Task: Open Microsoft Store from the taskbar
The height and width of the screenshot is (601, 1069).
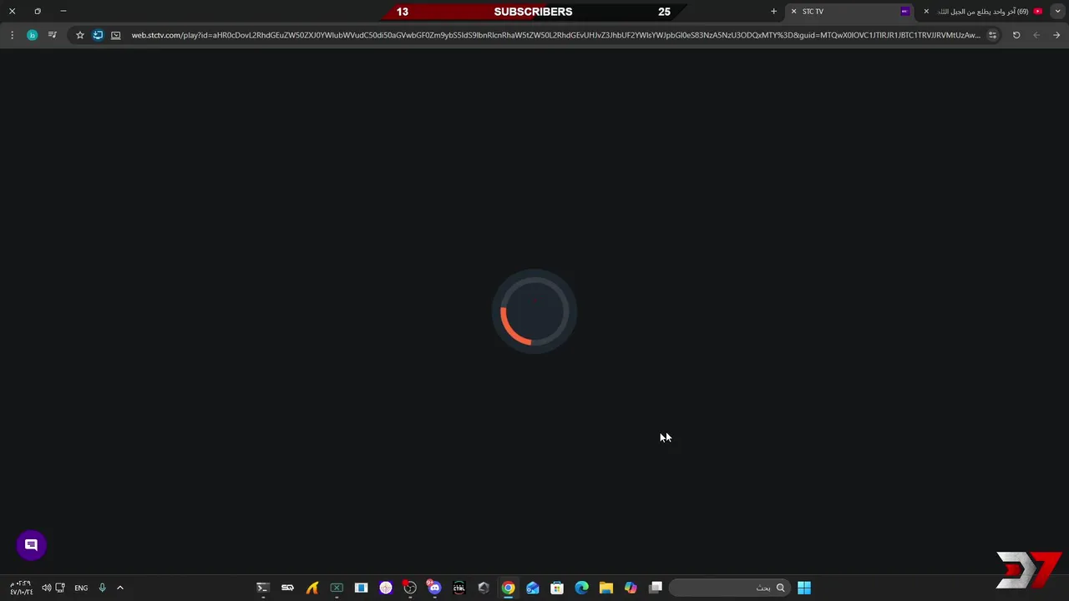Action: point(557,588)
